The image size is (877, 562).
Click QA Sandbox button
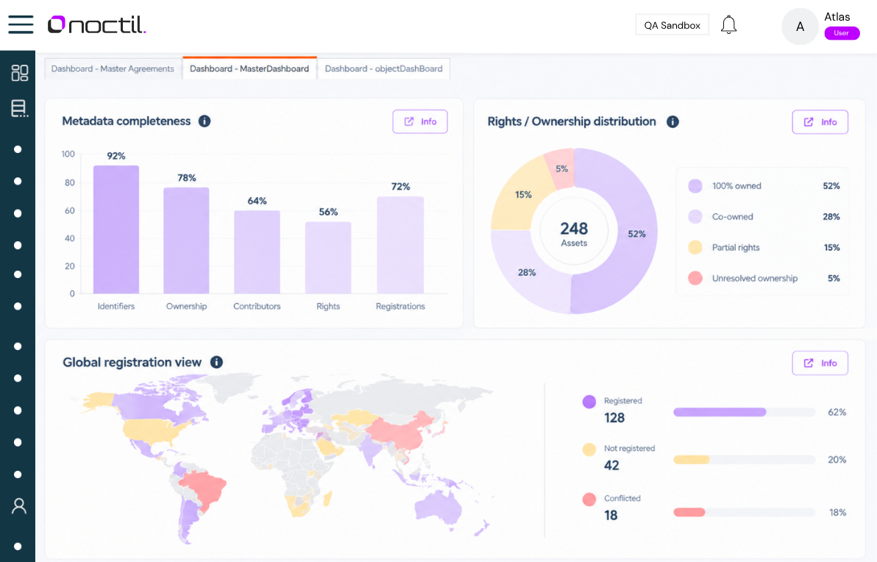pos(672,25)
